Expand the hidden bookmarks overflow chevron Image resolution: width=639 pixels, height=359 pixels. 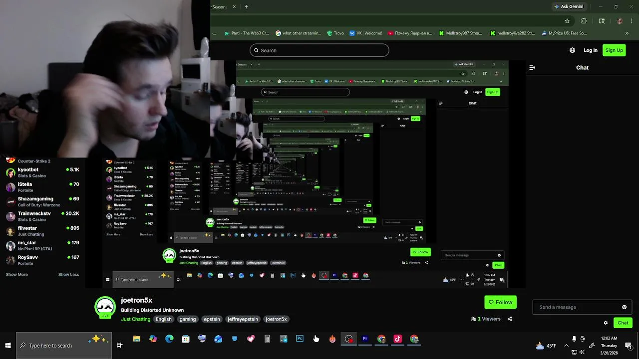(x=627, y=33)
